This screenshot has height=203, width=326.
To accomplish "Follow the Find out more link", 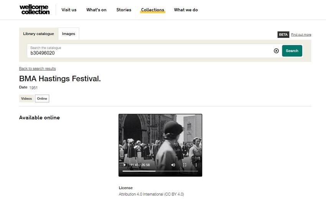I will [301, 35].
